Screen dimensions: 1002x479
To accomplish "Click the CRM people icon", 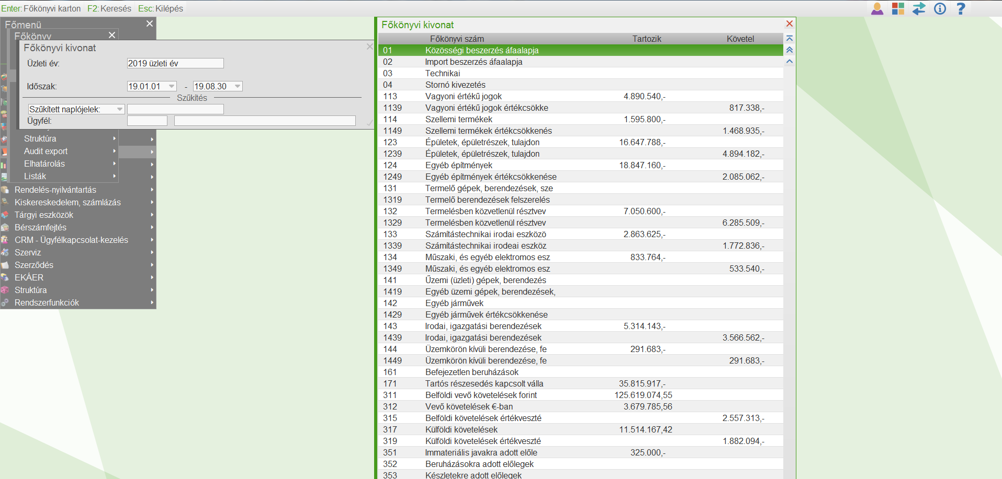I will tap(5, 240).
